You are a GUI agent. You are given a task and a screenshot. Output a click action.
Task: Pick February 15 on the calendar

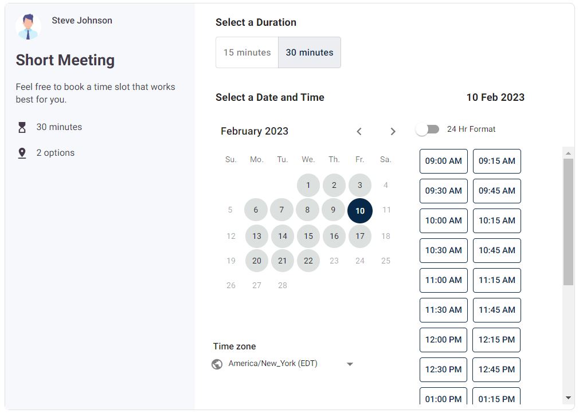coord(308,236)
